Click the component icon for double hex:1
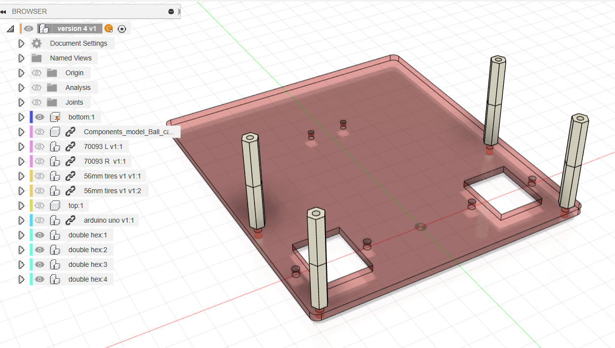The image size is (615, 348). (x=55, y=235)
